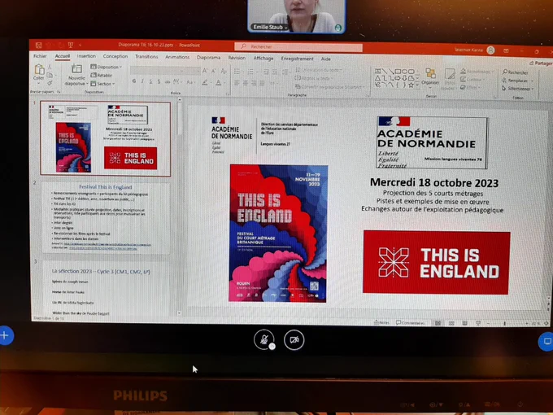Click the bulleted list icon
553x415 pixels.
point(237,72)
